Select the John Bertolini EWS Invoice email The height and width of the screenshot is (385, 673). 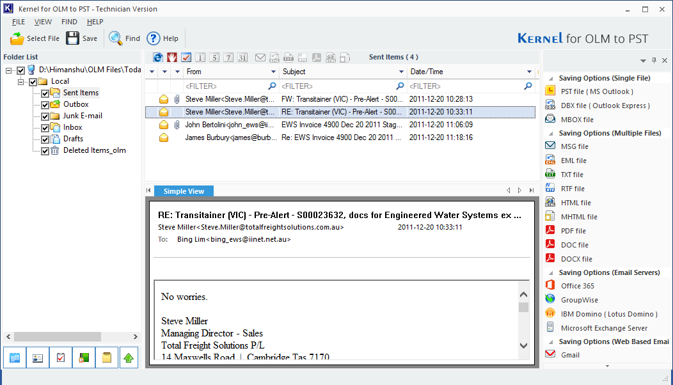(340, 125)
